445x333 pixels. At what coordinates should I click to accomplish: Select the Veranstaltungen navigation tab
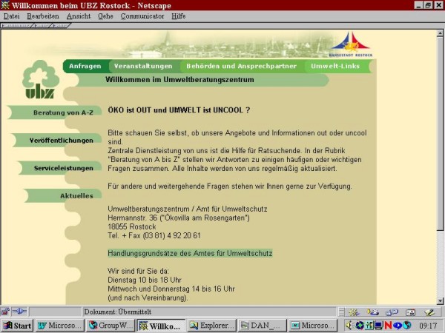[143, 66]
